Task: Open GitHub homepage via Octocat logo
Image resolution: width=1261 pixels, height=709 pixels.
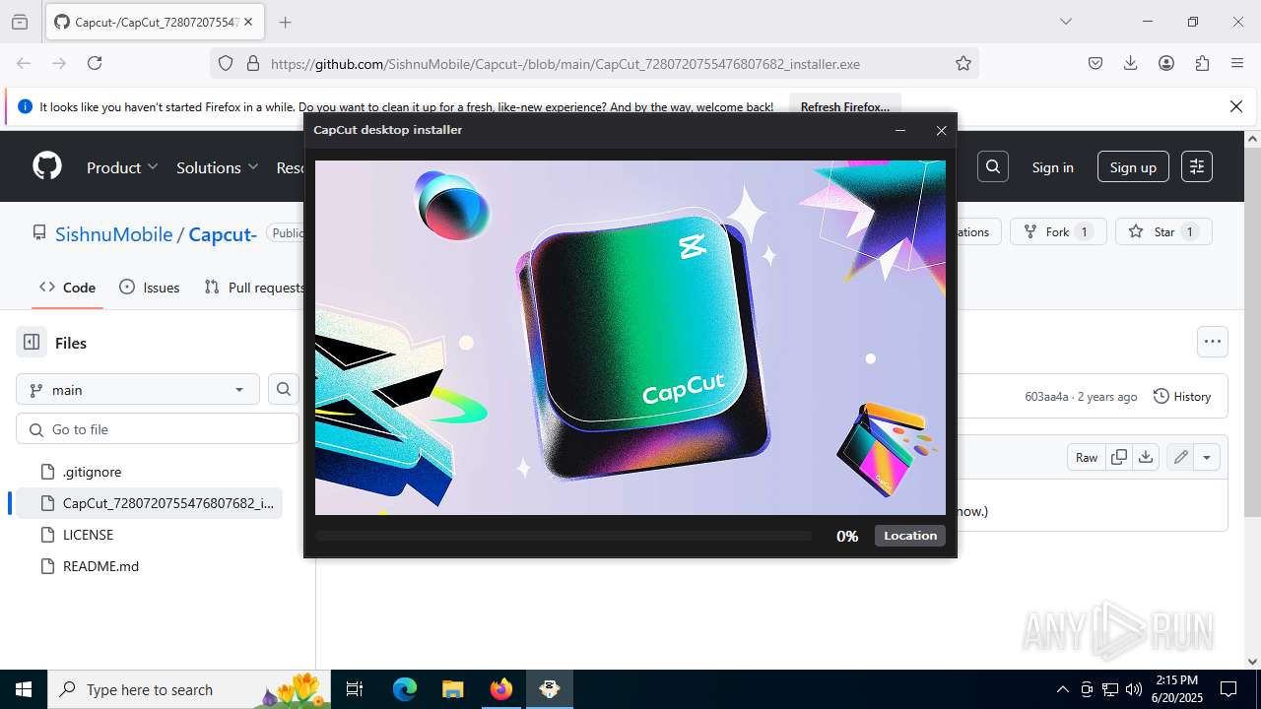Action: [x=47, y=166]
